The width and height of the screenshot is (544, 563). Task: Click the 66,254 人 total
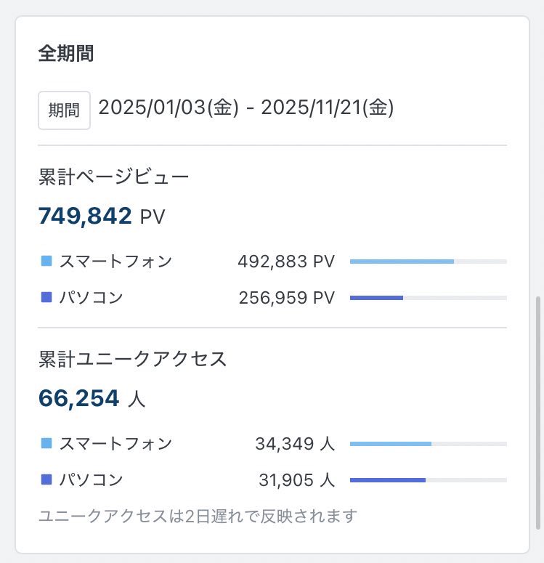click(x=92, y=398)
